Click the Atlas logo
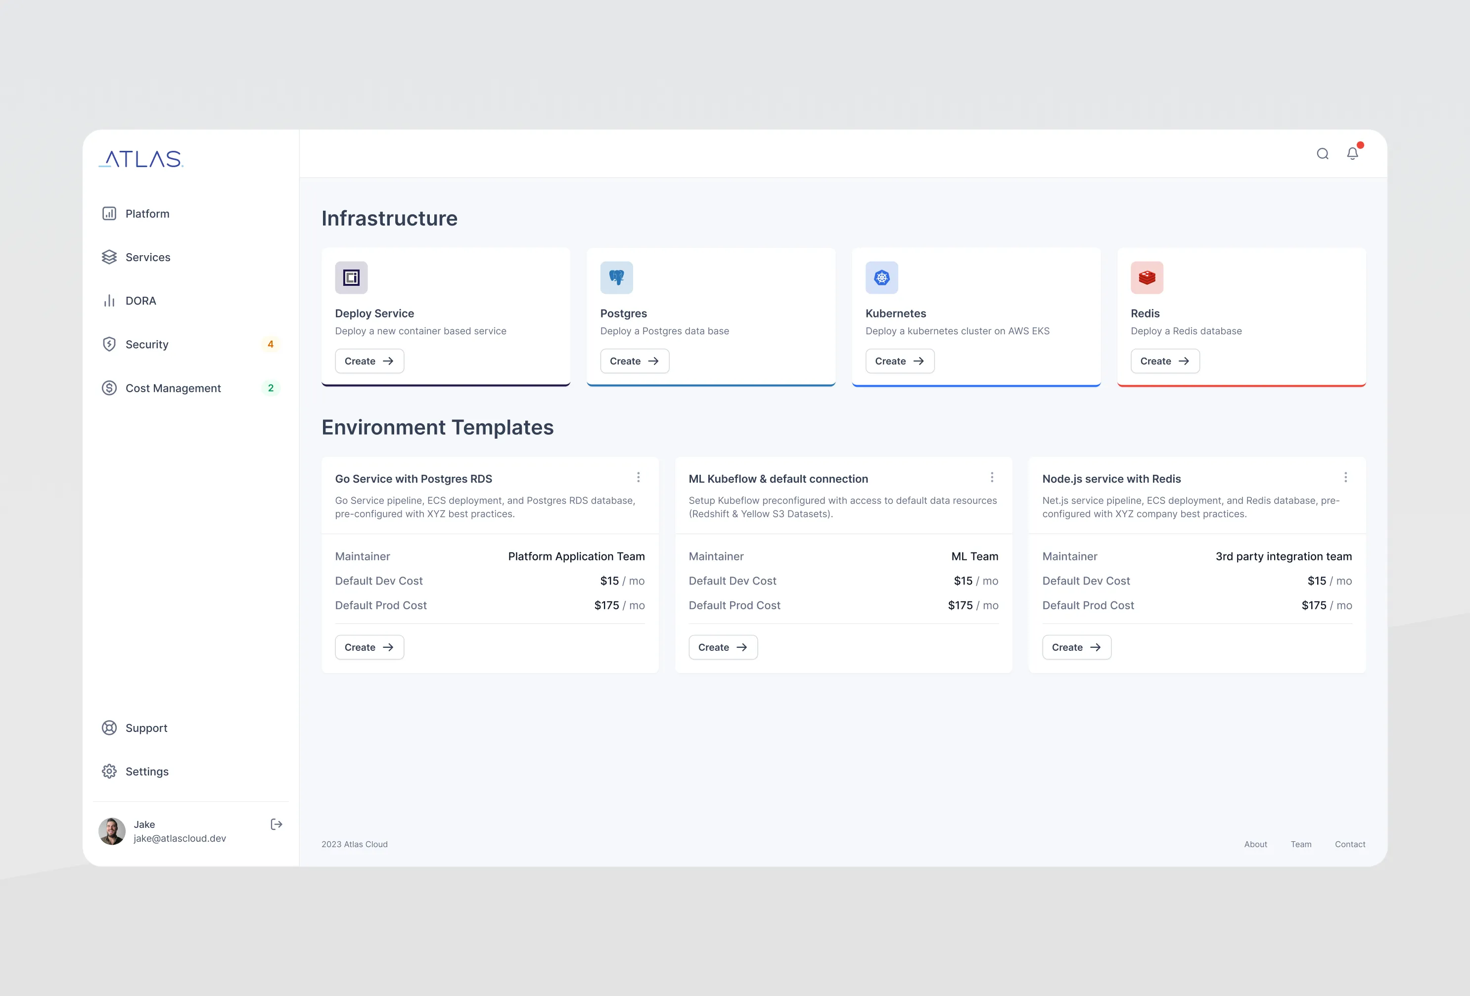The image size is (1470, 996). coord(141,159)
